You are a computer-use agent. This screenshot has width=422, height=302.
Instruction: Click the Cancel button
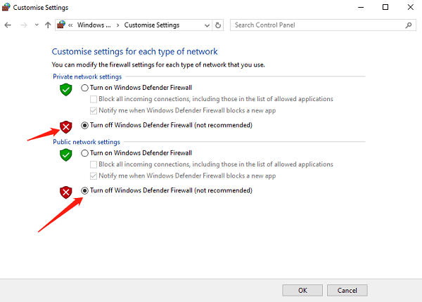pyautogui.click(x=347, y=291)
